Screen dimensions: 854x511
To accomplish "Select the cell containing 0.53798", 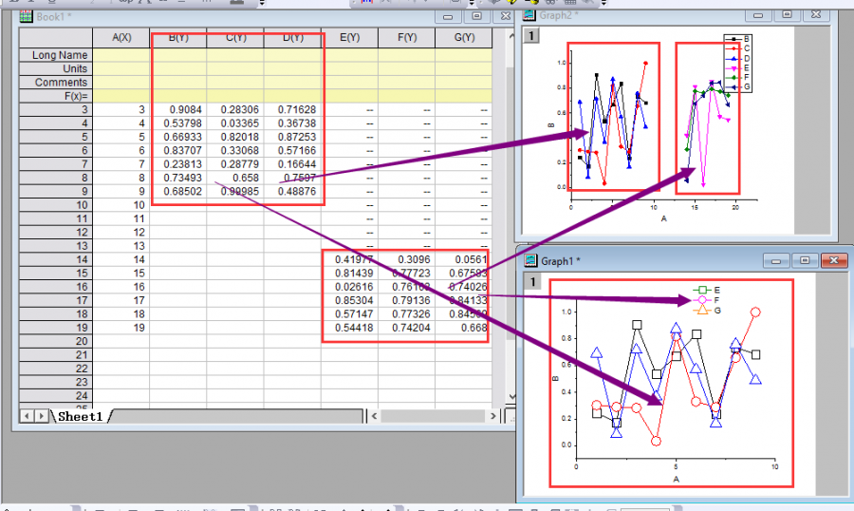I will pyautogui.click(x=178, y=123).
